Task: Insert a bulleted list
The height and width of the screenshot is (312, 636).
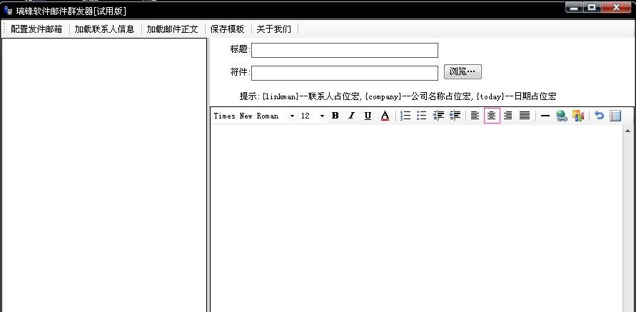Action: 422,116
